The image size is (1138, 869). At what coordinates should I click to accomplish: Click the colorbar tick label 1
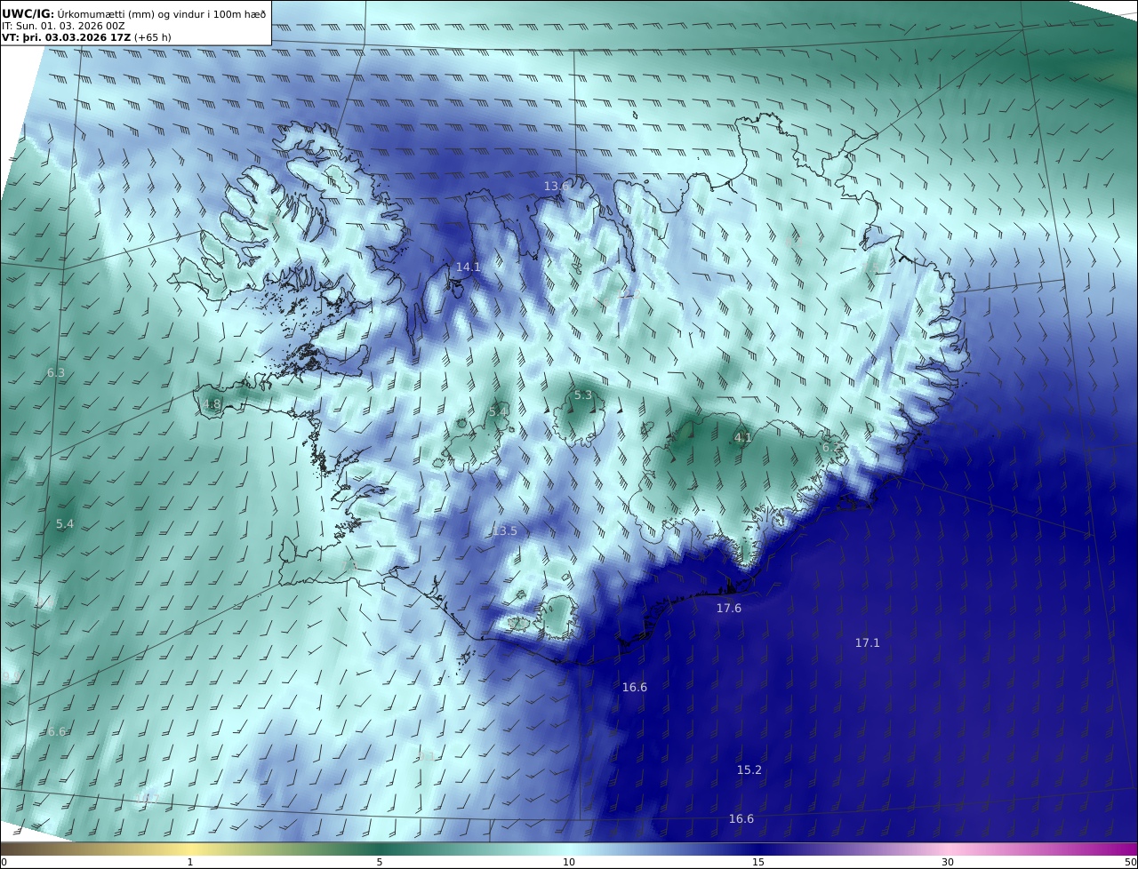[x=190, y=862]
